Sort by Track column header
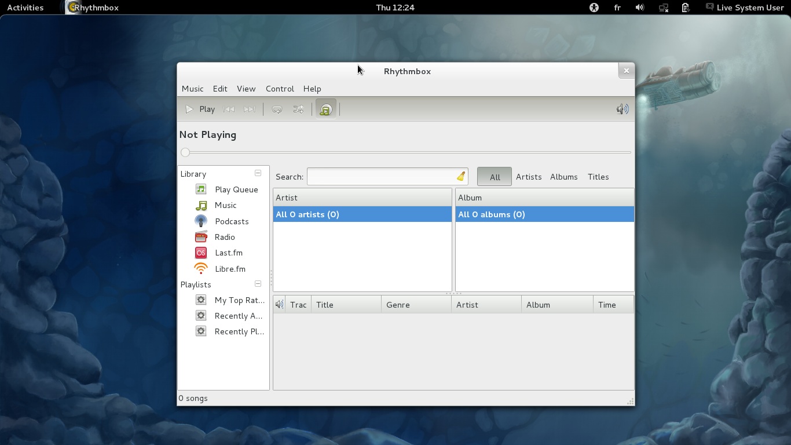Screen dimensions: 791x445 298,304
